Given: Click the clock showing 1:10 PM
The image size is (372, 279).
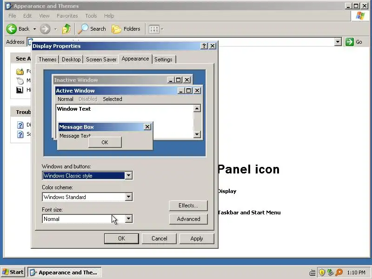Looking at the screenshot, I should [x=356, y=272].
